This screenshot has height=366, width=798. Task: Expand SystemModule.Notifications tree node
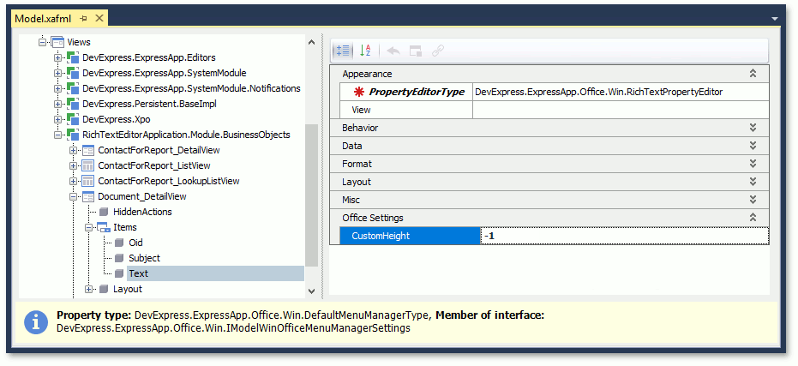click(x=58, y=88)
